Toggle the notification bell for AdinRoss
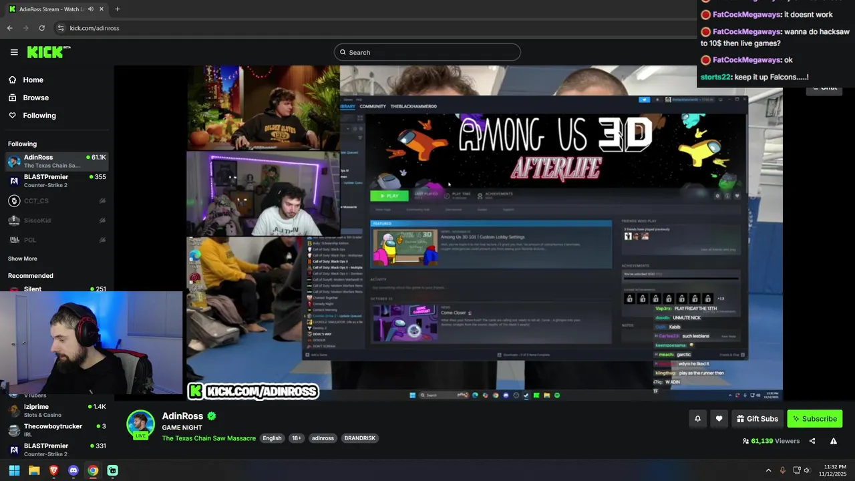Viewport: 855px width, 481px height. coord(697,419)
